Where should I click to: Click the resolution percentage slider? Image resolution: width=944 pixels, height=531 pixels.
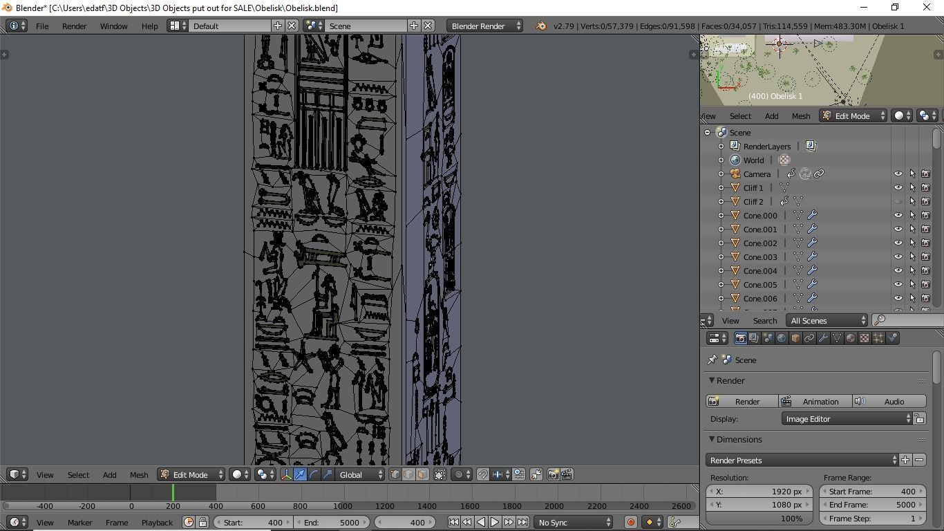coord(759,518)
